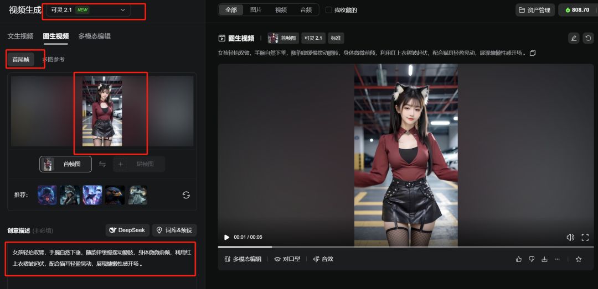Image resolution: width=598 pixels, height=289 pixels.
Task: Open the more options ellipsis menu
Action: coord(558,259)
